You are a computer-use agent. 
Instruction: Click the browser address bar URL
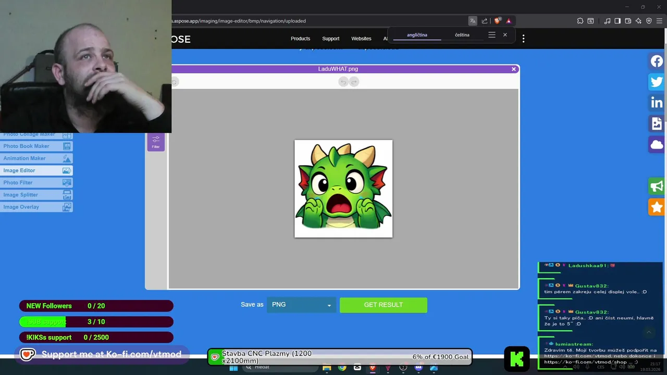click(239, 21)
